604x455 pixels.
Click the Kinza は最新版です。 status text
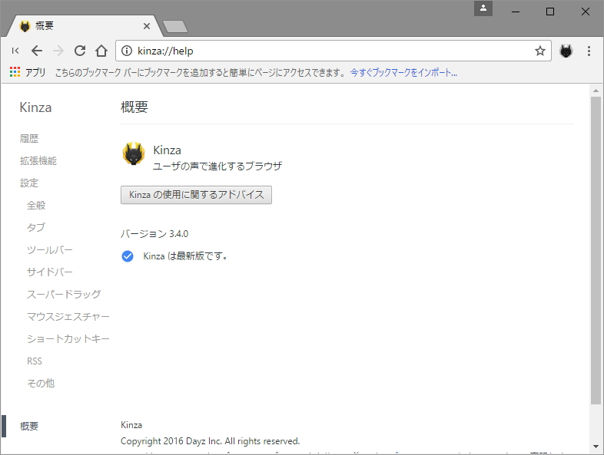185,256
